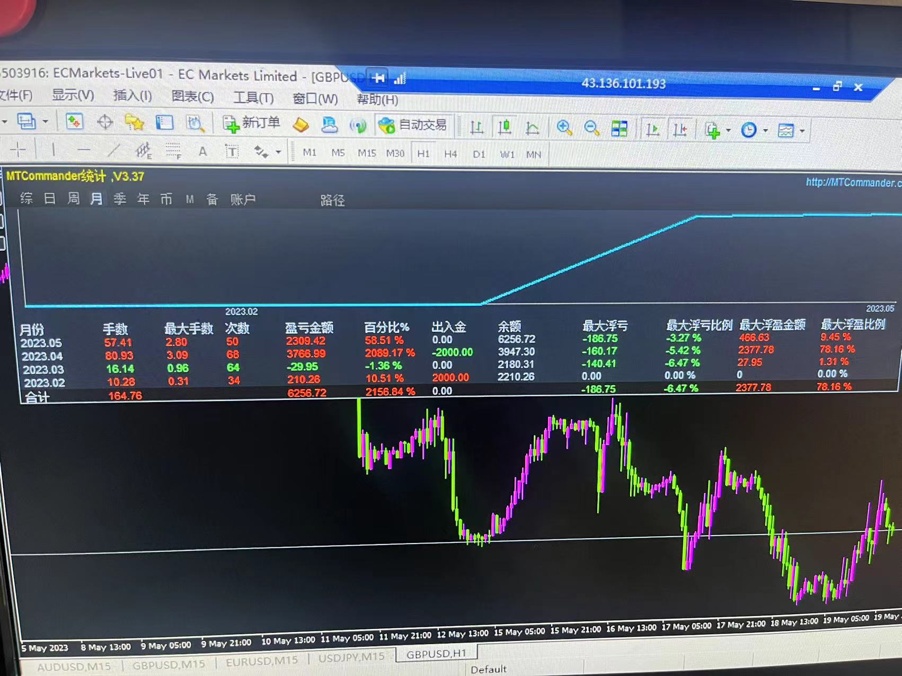Click the 新订单 new order button
This screenshot has width=902, height=676.
251,123
